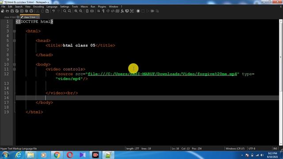Click the Stop Recording macro icon
Screen dimensions: 283x159
pyautogui.click(x=143, y=11)
